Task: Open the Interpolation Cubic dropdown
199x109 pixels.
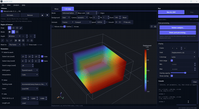Action: point(30,75)
